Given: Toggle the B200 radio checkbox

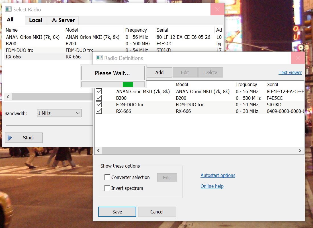Looking at the screenshot, I should tap(99, 98).
